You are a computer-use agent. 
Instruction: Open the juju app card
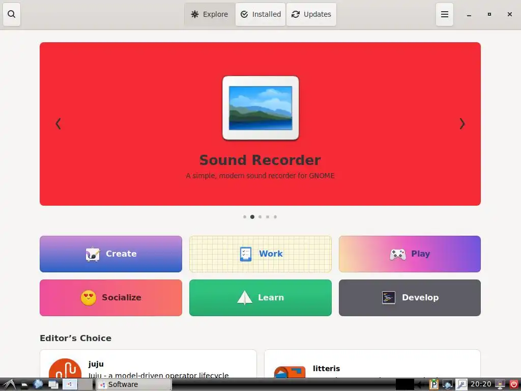pyautogui.click(x=148, y=364)
